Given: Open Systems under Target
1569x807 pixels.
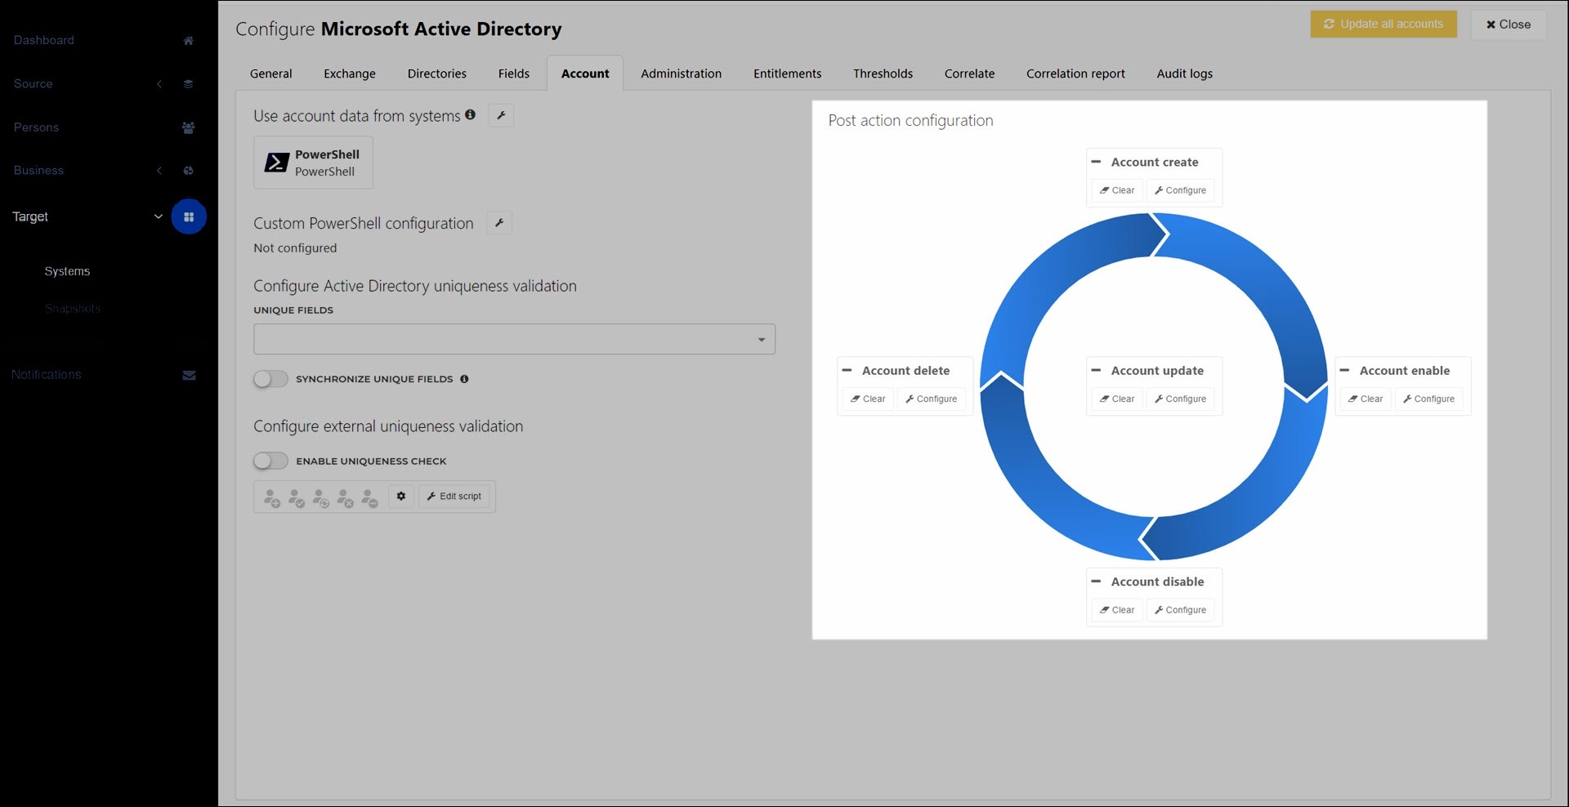Looking at the screenshot, I should click(67, 271).
